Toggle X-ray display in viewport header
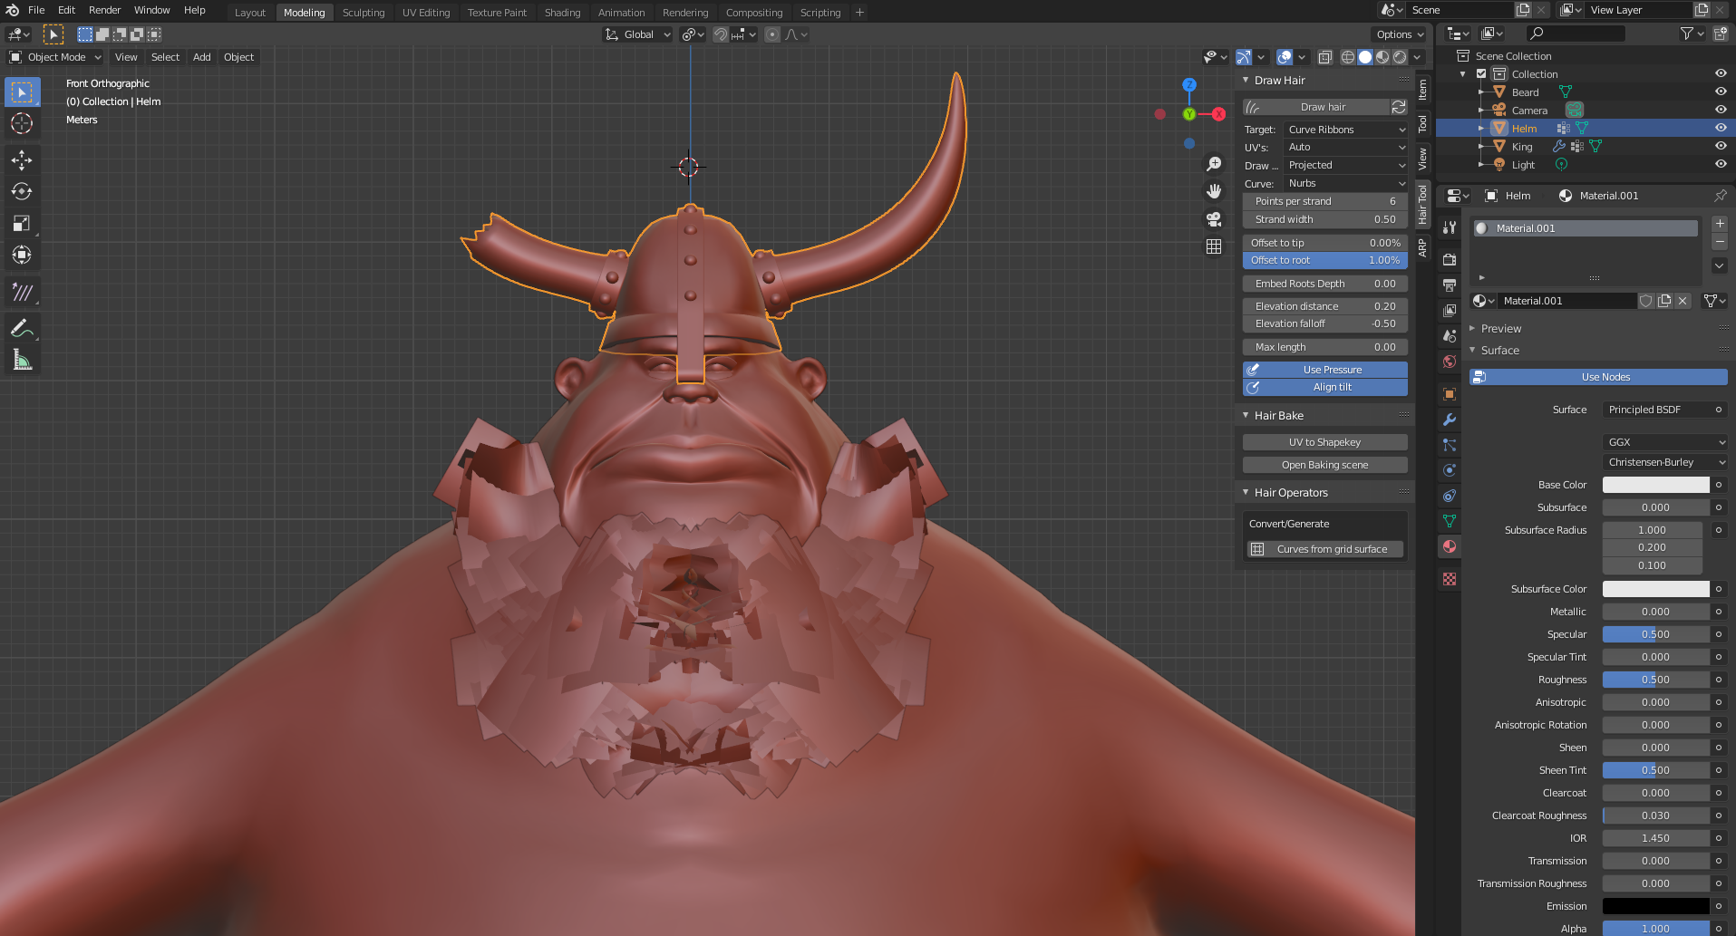 (1324, 57)
